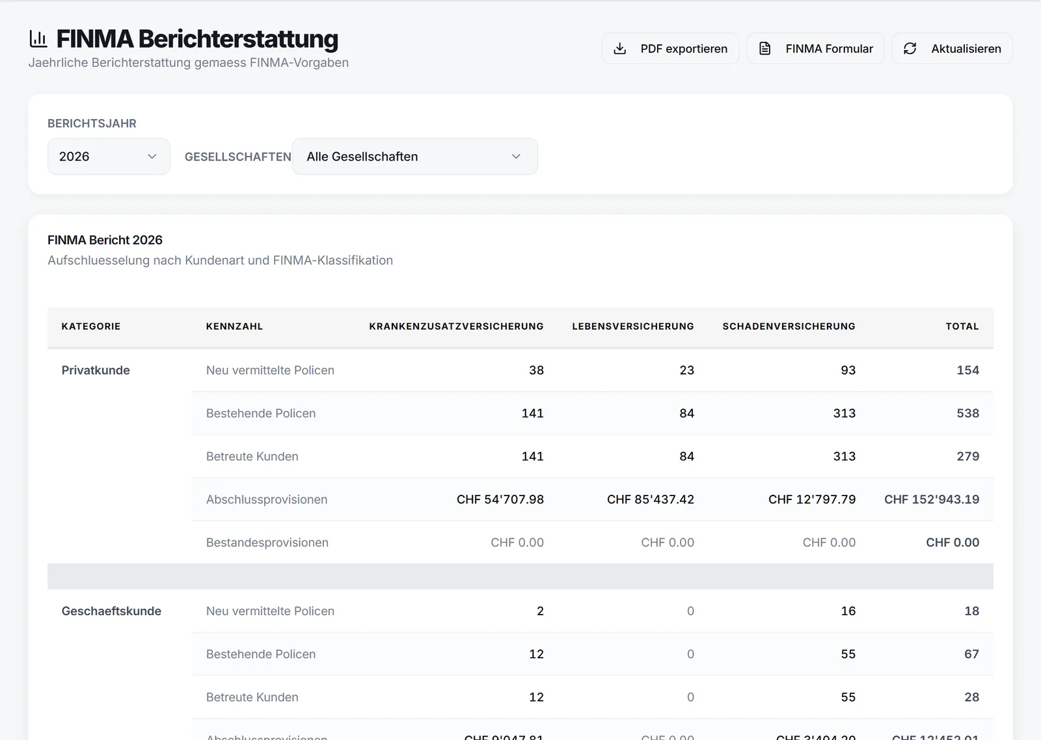Click the amount CHF 85'437.42

[x=651, y=499]
